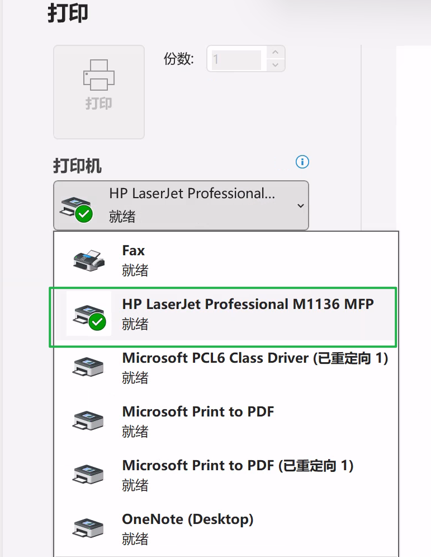The width and height of the screenshot is (431, 557).
Task: Click the large Print button
Action: tap(99, 92)
